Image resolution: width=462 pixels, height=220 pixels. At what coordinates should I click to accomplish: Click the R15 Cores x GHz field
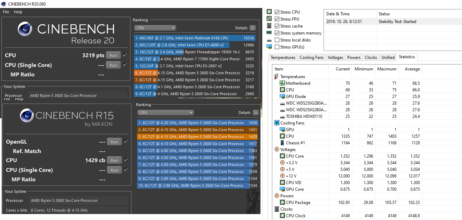pyautogui.click(x=78, y=210)
